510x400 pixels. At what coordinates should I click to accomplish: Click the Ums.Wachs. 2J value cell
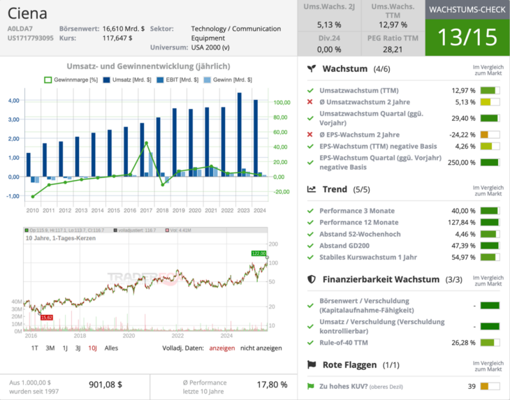[329, 24]
